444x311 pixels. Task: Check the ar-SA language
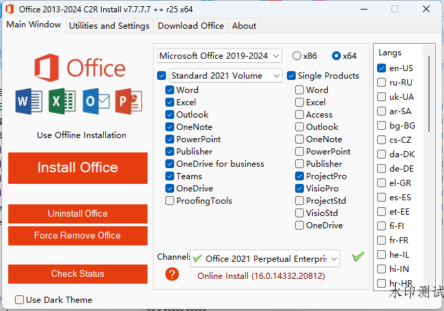click(381, 111)
